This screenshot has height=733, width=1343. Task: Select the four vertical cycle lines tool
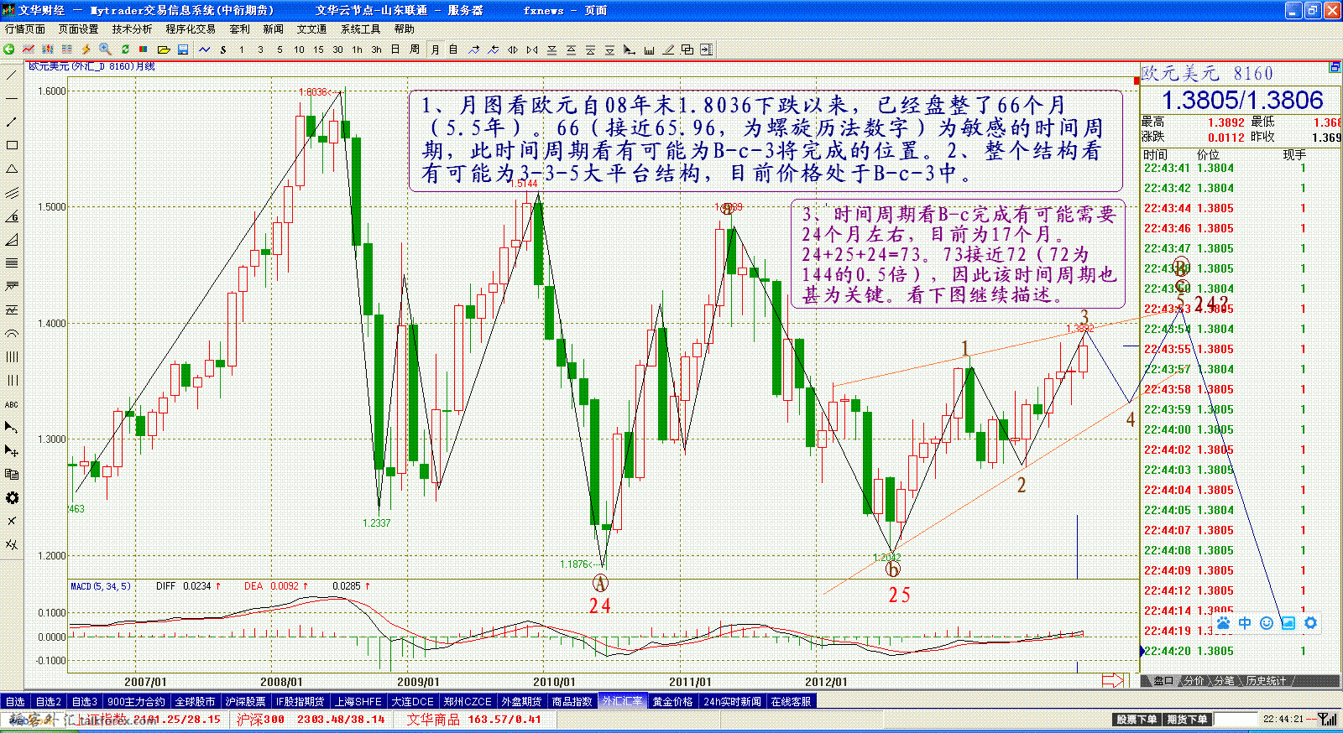point(12,357)
